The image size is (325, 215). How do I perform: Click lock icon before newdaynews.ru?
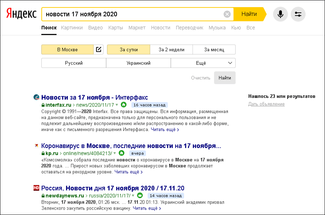click(x=43, y=196)
